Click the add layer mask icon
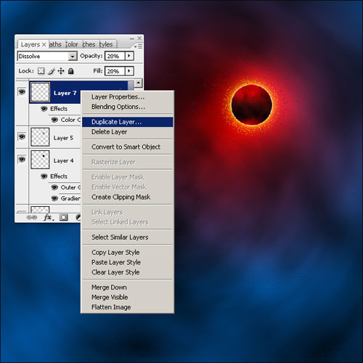 pyautogui.click(x=64, y=217)
